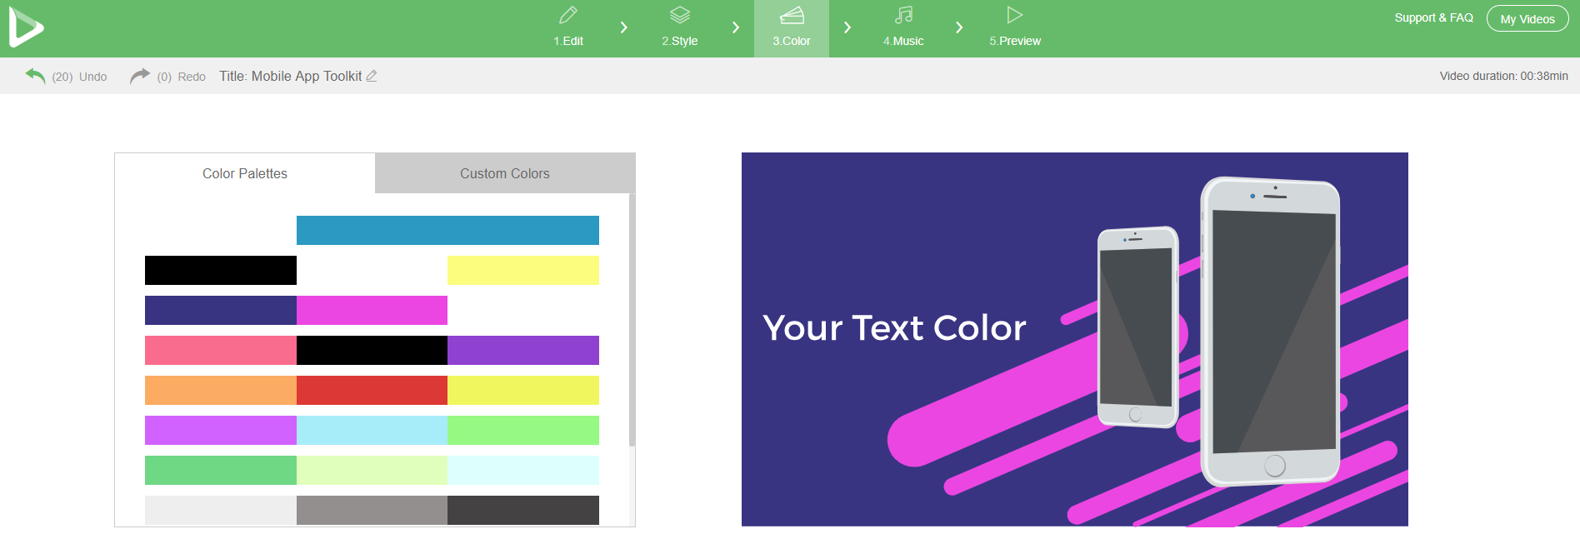This screenshot has width=1580, height=554.
Task: Pick the light sky blue swatch
Action: [x=372, y=430]
